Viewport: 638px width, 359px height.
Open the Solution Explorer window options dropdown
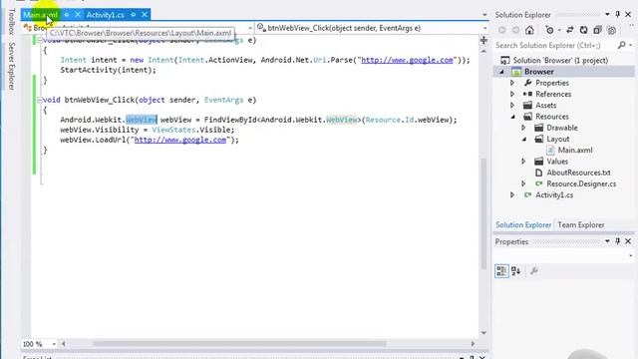click(607, 14)
